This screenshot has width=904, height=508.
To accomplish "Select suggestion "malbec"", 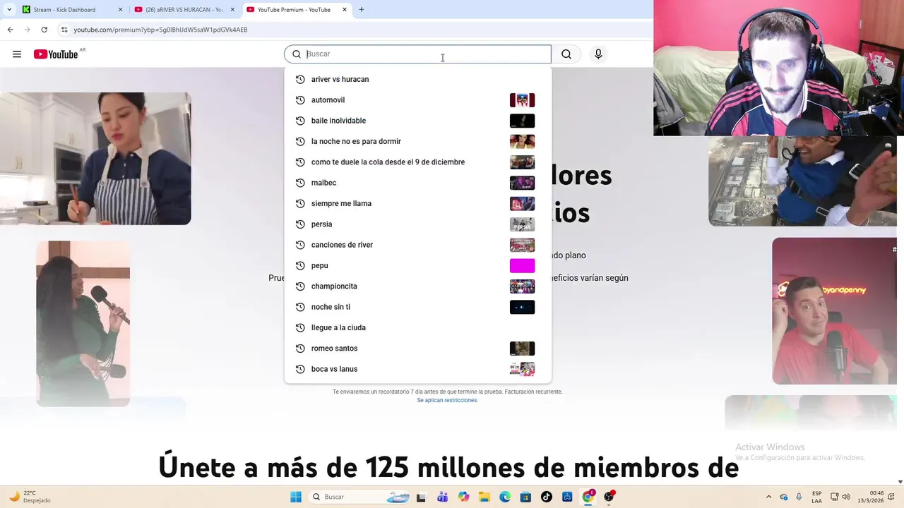I will click(417, 183).
